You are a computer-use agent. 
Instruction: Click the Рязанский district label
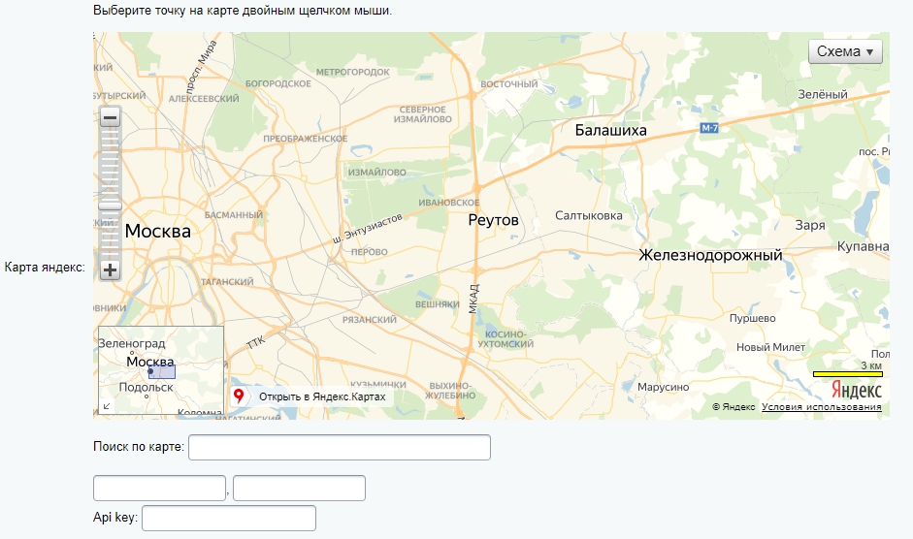tap(369, 320)
